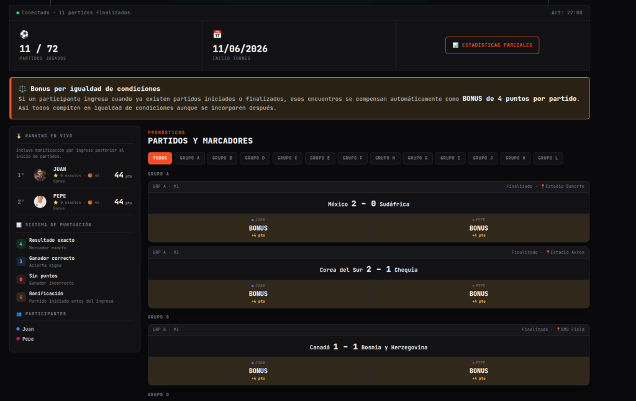Select the Todos filter tab

point(160,158)
